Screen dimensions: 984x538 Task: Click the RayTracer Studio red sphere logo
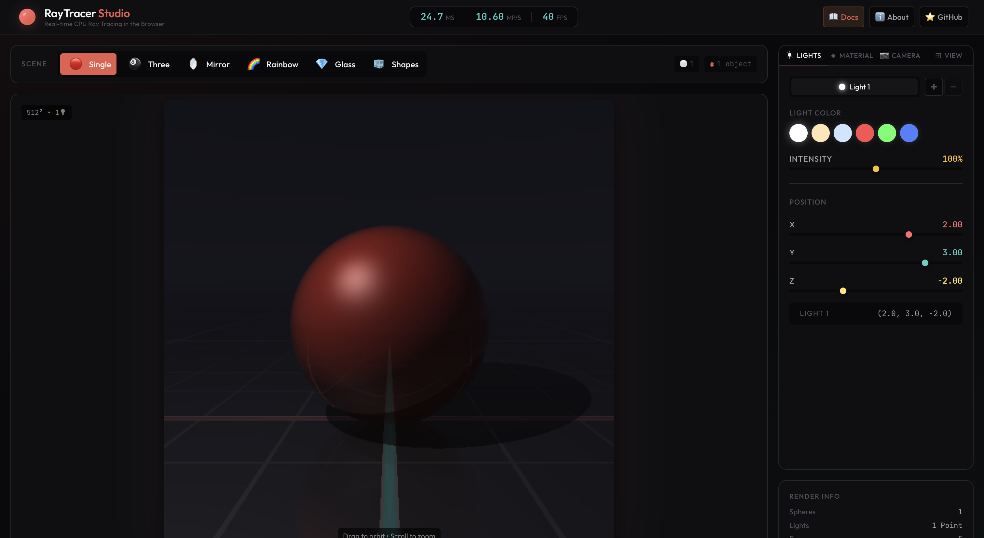27,17
